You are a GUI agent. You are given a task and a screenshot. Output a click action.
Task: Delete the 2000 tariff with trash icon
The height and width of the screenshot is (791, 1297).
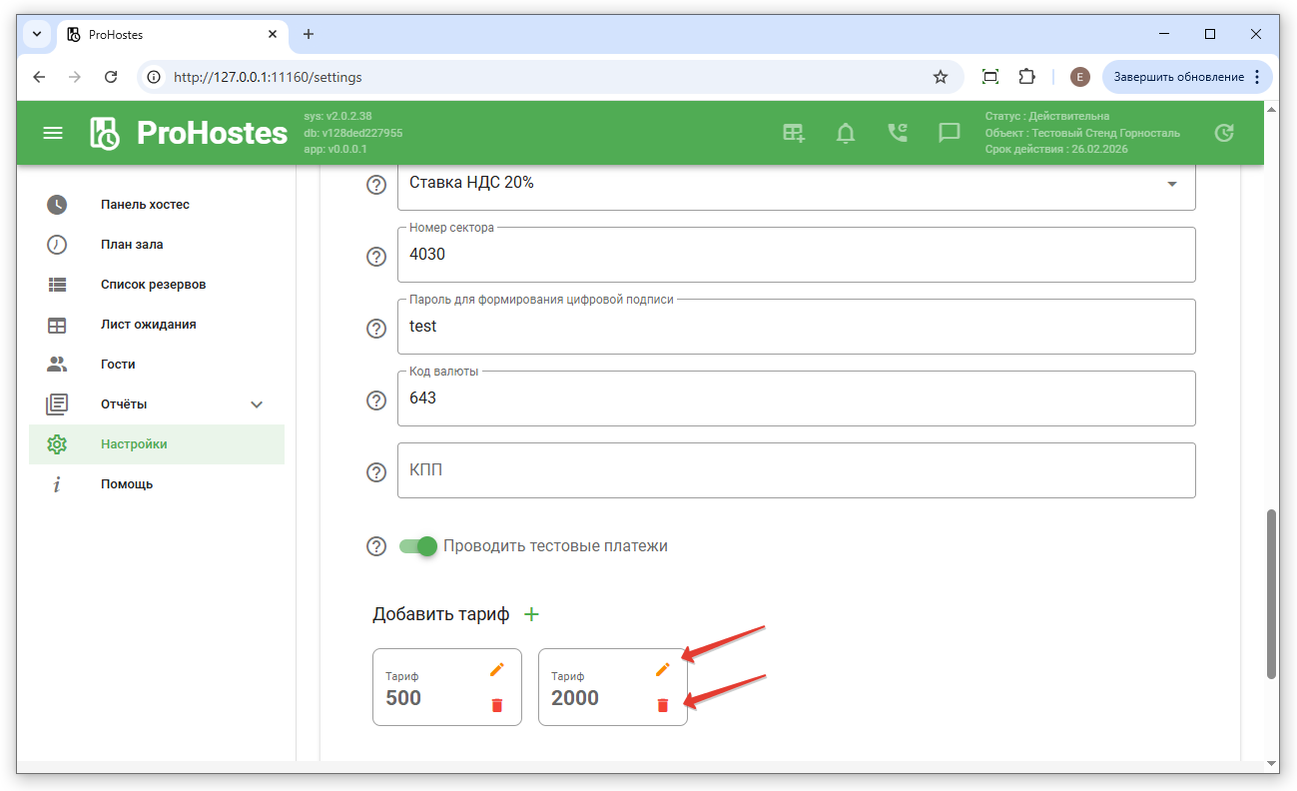662,705
